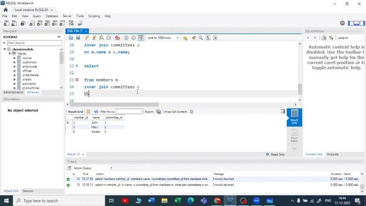Viewport: 366px width, 206px height.
Task: Create a new table from main toolbar
Action: [x=39, y=23]
